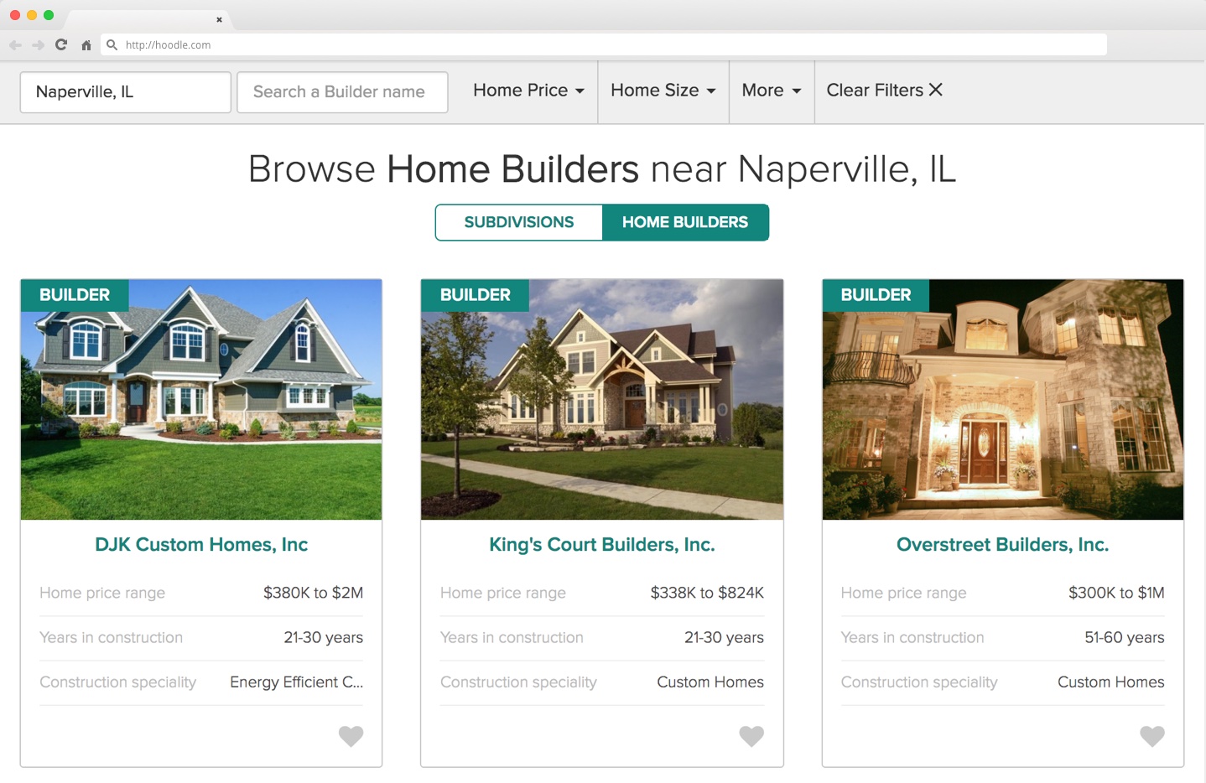The height and width of the screenshot is (783, 1206).
Task: Open DJK Custom Homes, Inc link
Action: coord(201,545)
